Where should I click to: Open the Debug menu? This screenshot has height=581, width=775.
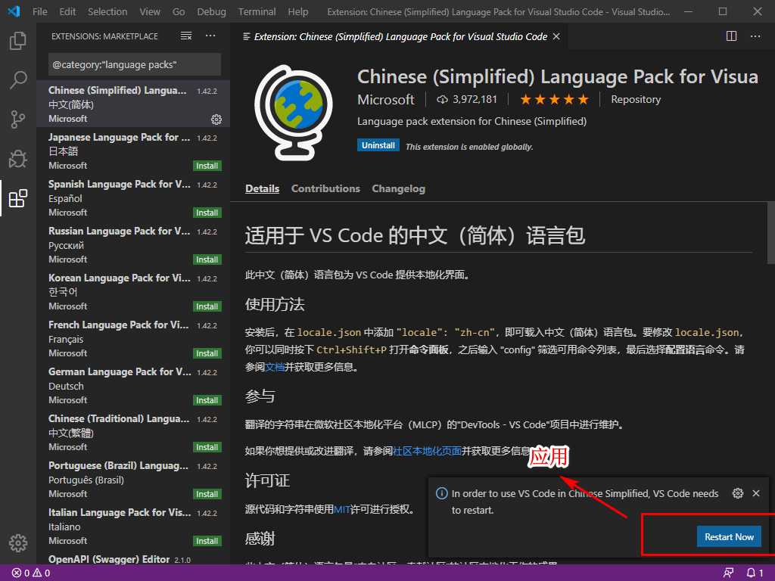pyautogui.click(x=211, y=11)
